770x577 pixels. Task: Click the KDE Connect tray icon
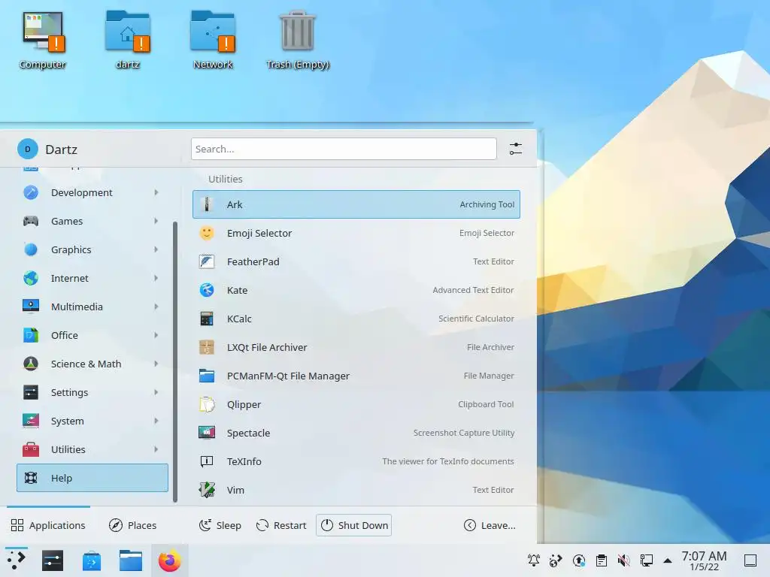coord(556,560)
